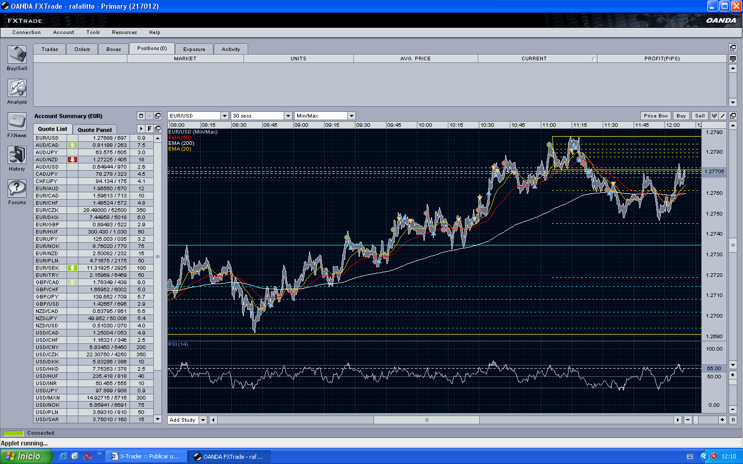Toggle the F button in quote panel
The image size is (743, 464).
coord(150,129)
